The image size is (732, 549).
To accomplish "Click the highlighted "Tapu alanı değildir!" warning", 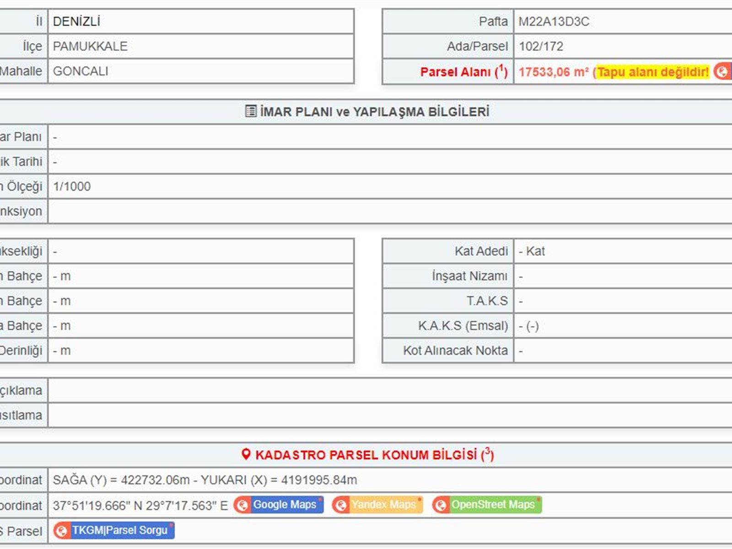I will pyautogui.click(x=653, y=72).
